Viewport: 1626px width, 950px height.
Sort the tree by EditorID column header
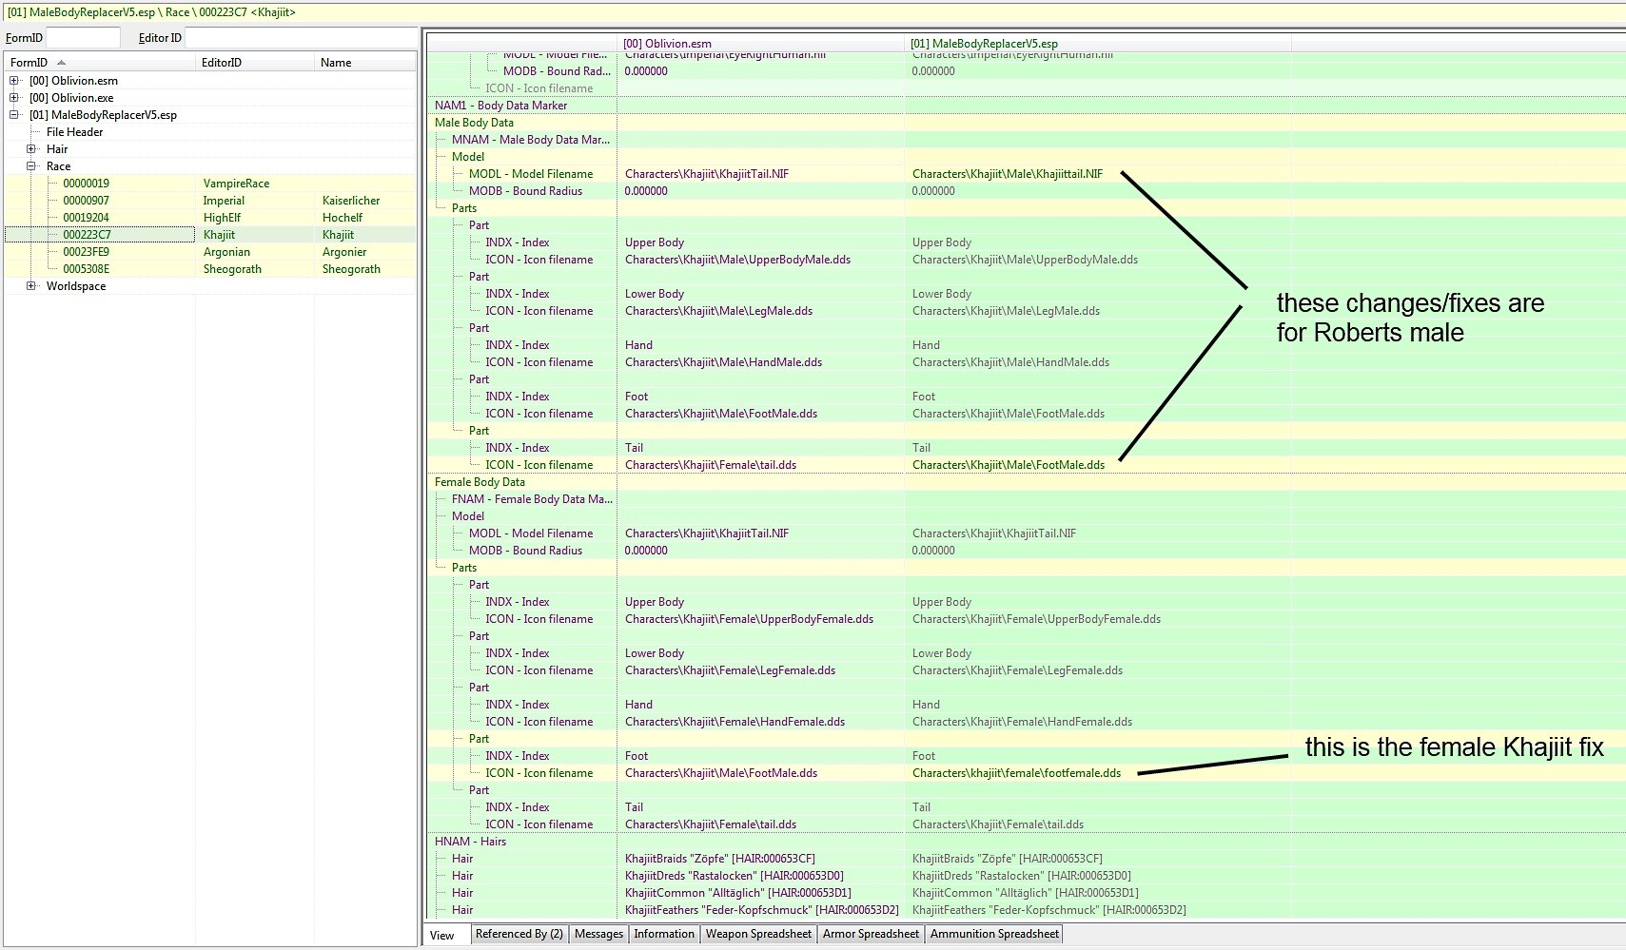[255, 63]
